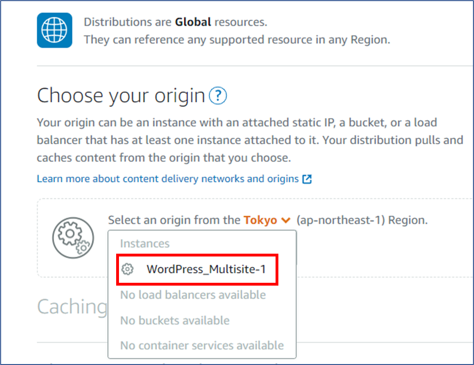
Task: Click No container services available entry
Action: 202,345
